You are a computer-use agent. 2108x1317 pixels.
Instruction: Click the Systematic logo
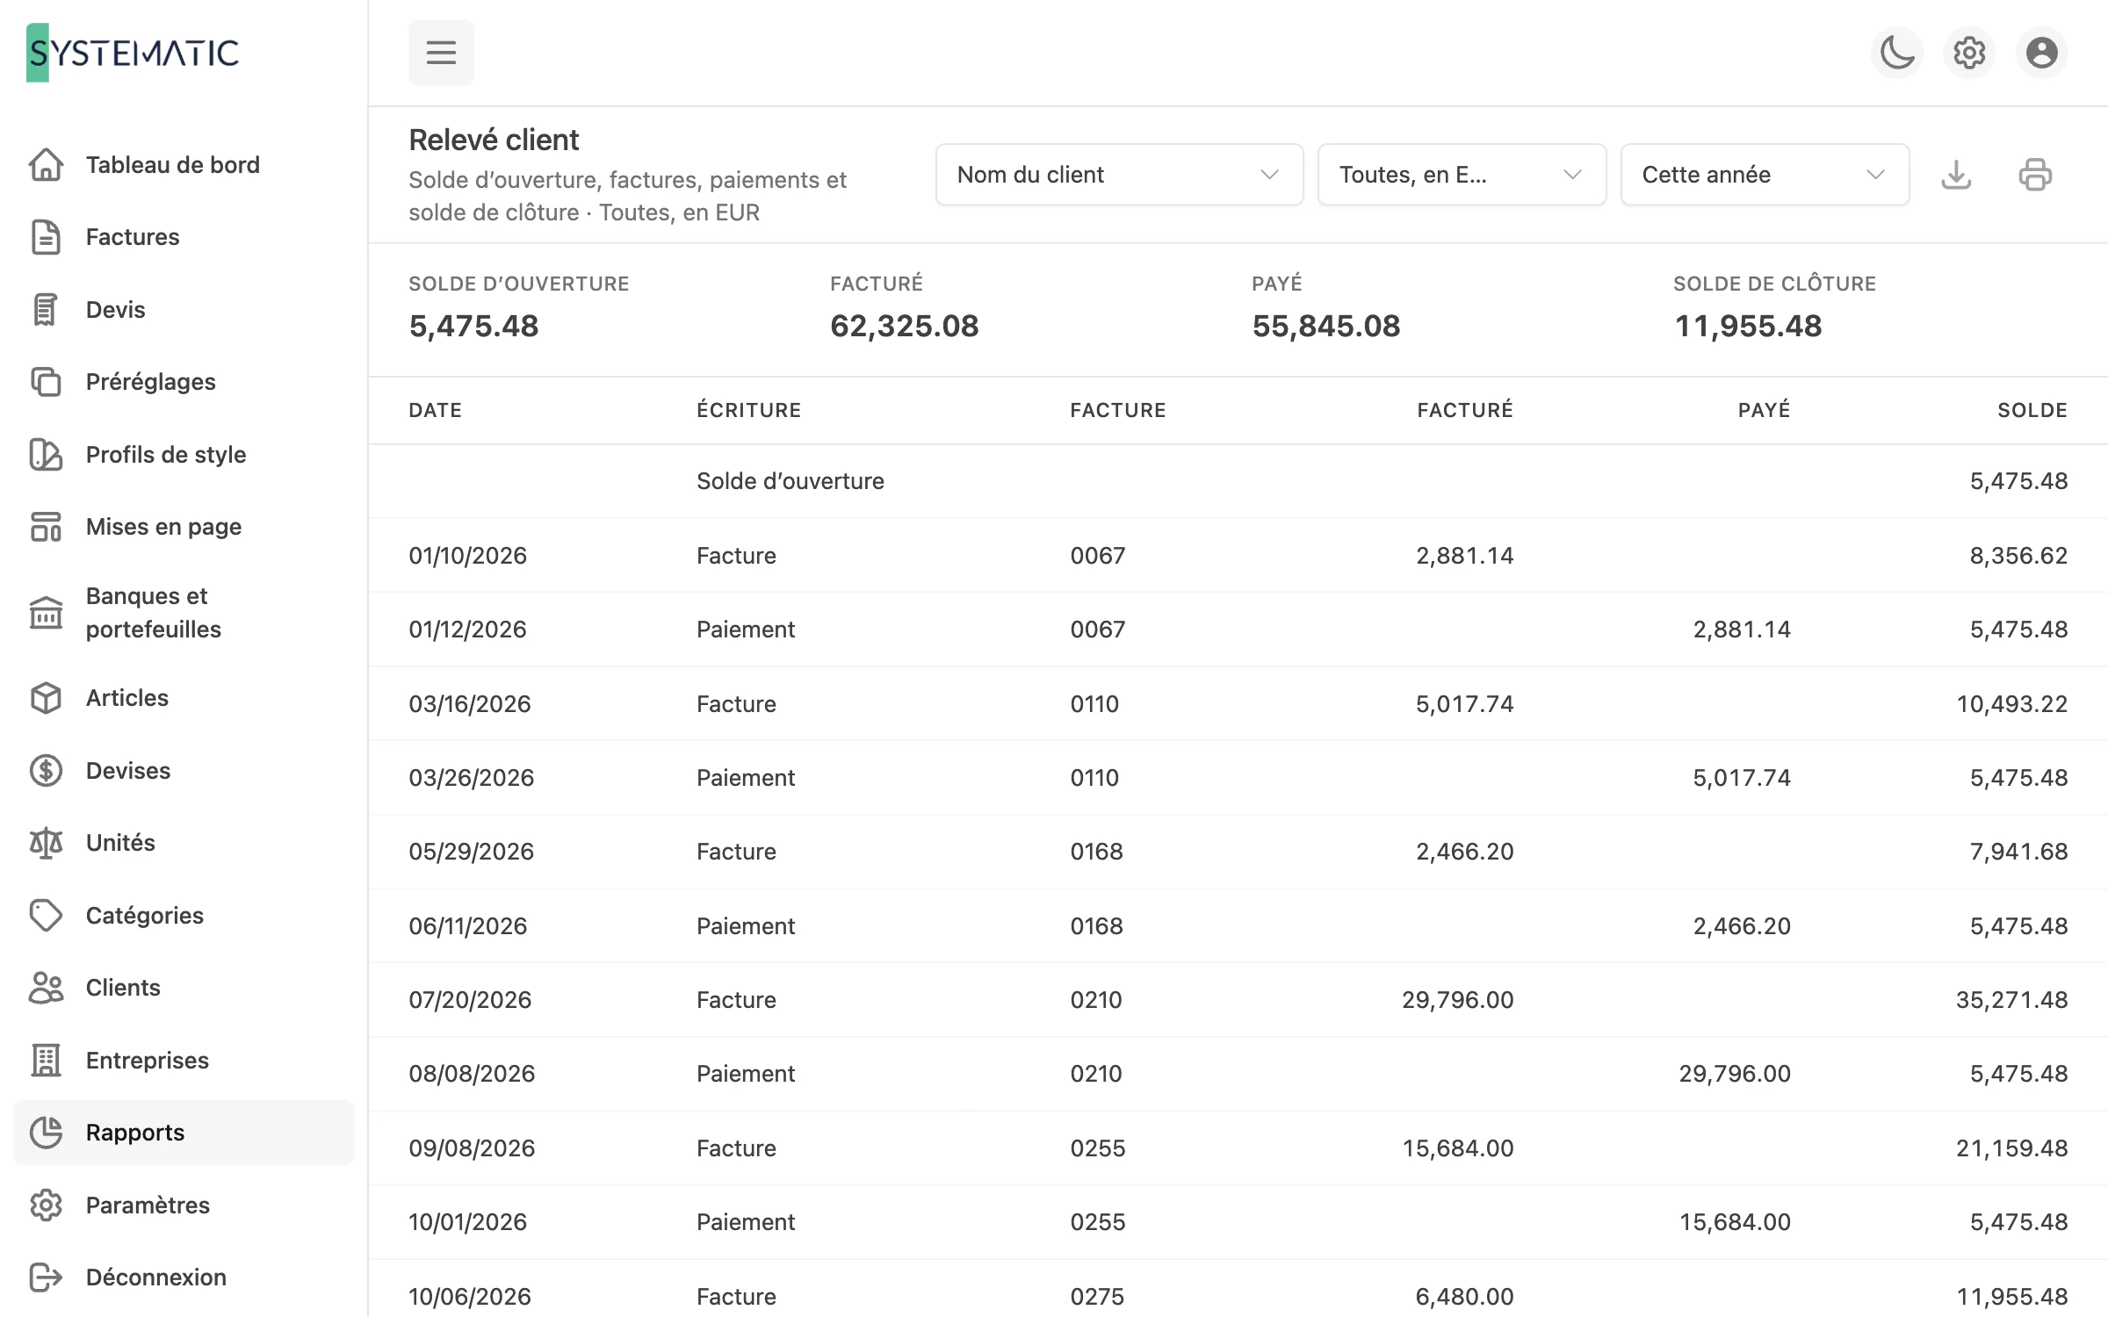133,53
